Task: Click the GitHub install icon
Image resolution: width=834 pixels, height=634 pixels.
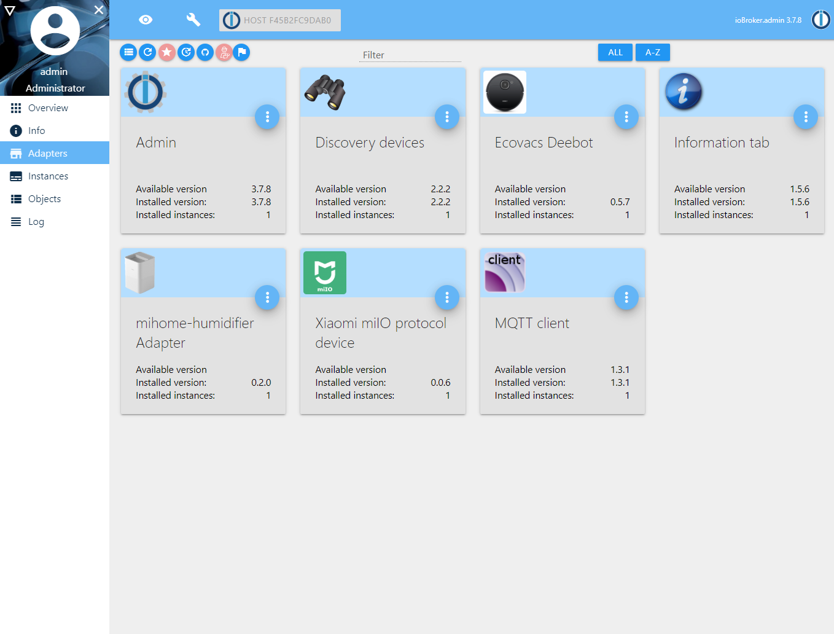Action: pyautogui.click(x=205, y=52)
